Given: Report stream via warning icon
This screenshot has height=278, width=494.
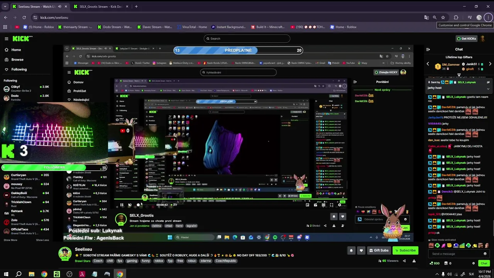Looking at the screenshot, I should click(414, 261).
